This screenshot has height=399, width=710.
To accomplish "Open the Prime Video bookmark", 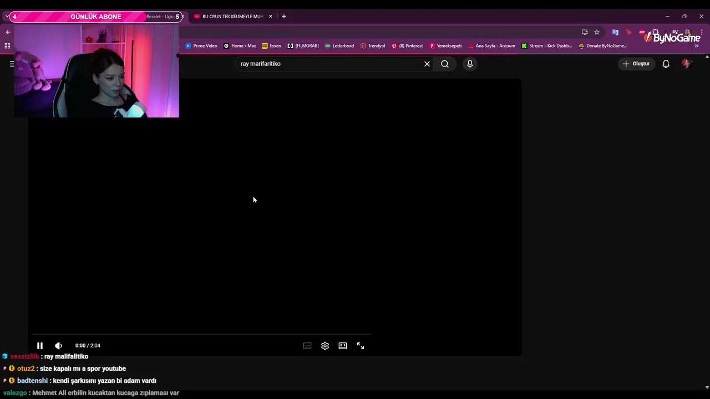I will click(x=201, y=46).
